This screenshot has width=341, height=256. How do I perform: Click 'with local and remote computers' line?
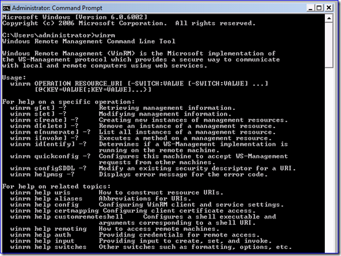105,66
